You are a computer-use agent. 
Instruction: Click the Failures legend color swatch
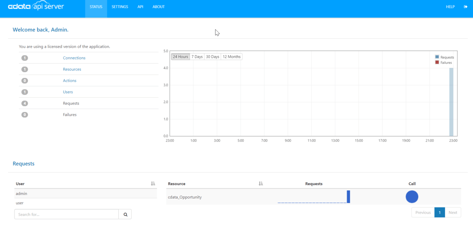(x=437, y=62)
